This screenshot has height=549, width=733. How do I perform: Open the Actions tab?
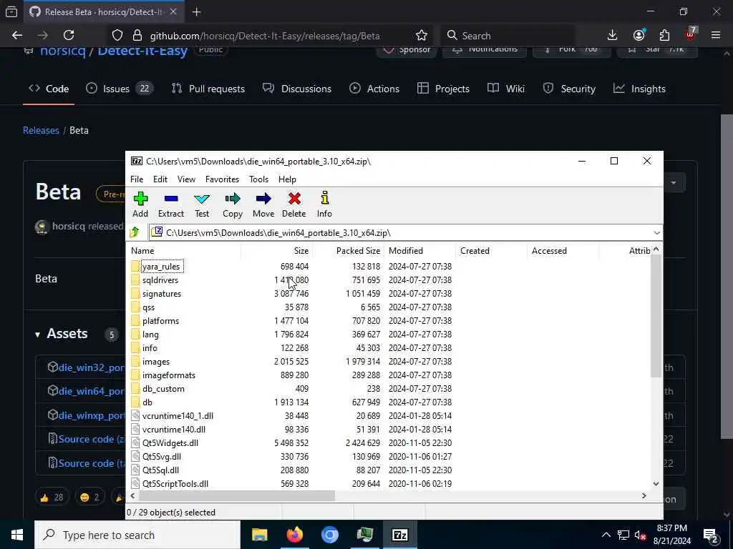coord(374,89)
